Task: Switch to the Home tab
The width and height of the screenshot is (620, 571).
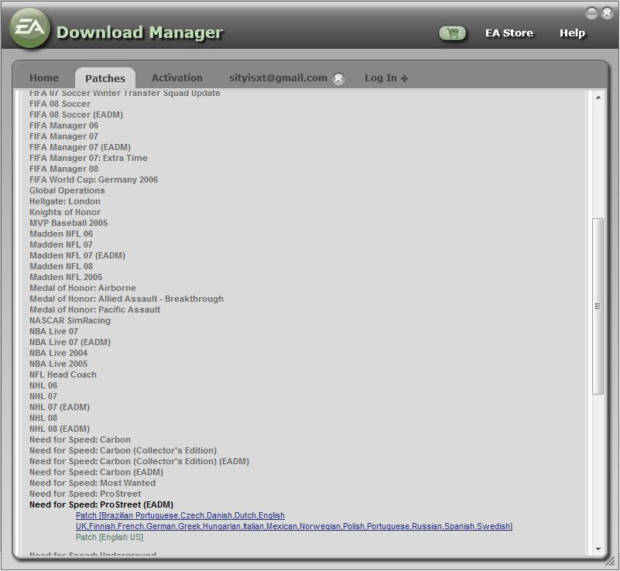Action: coord(44,78)
